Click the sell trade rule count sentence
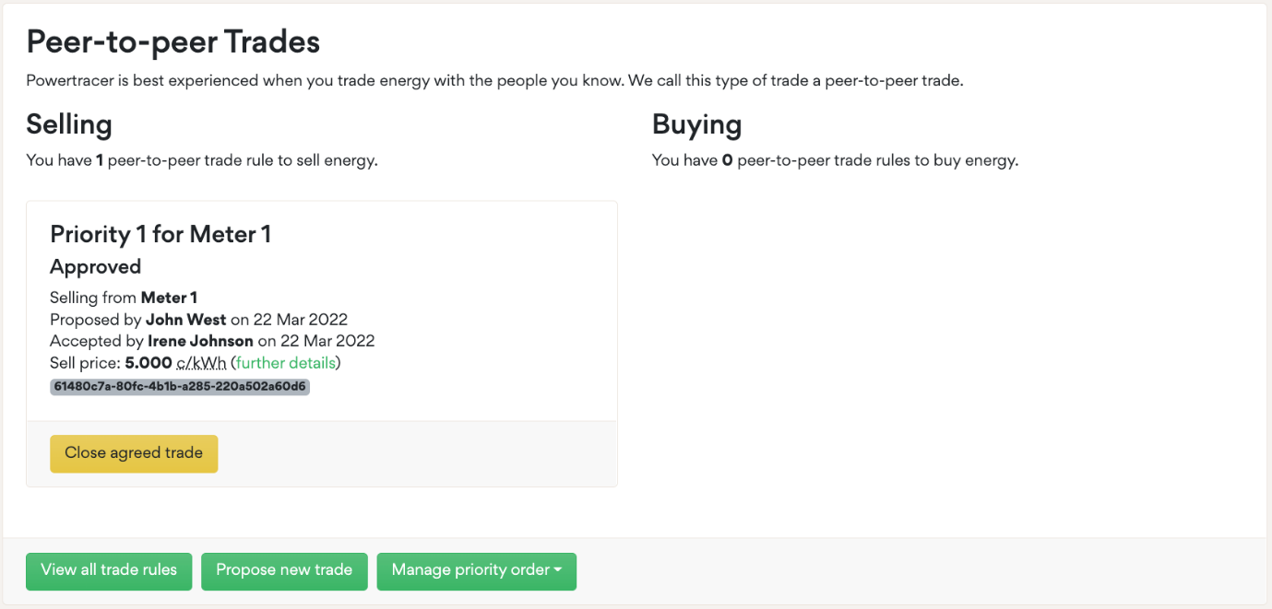 (x=202, y=160)
